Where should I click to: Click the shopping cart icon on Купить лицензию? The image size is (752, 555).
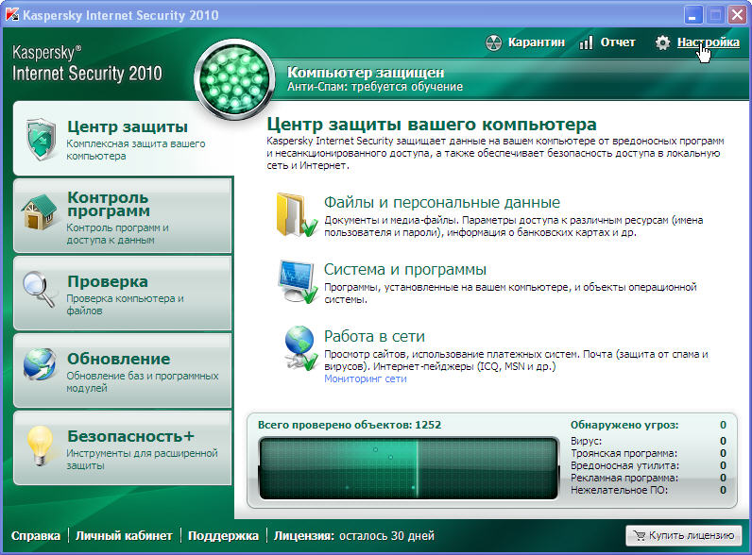click(639, 535)
